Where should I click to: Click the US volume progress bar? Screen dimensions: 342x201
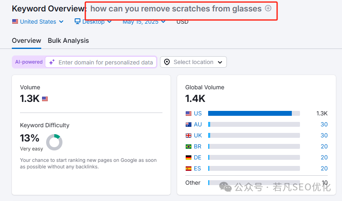click(254, 113)
